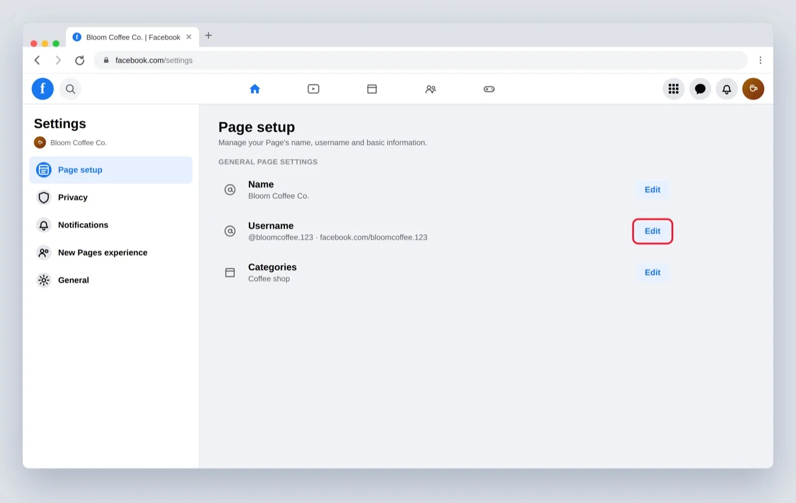Click the at-sign icon beside Username

[x=230, y=231]
